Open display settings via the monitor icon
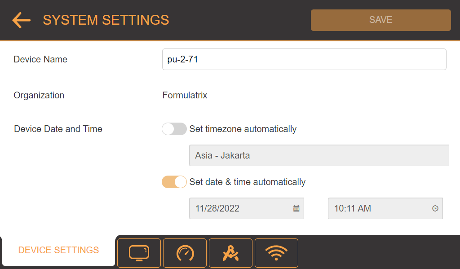This screenshot has height=269, width=460. click(139, 253)
